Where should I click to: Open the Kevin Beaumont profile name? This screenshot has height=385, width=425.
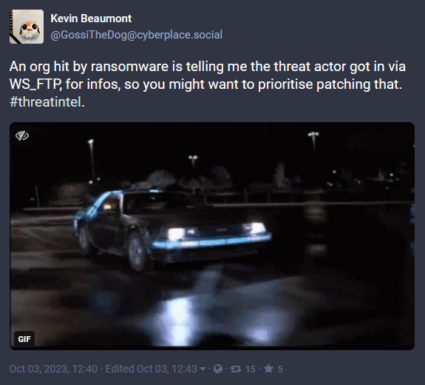(91, 19)
